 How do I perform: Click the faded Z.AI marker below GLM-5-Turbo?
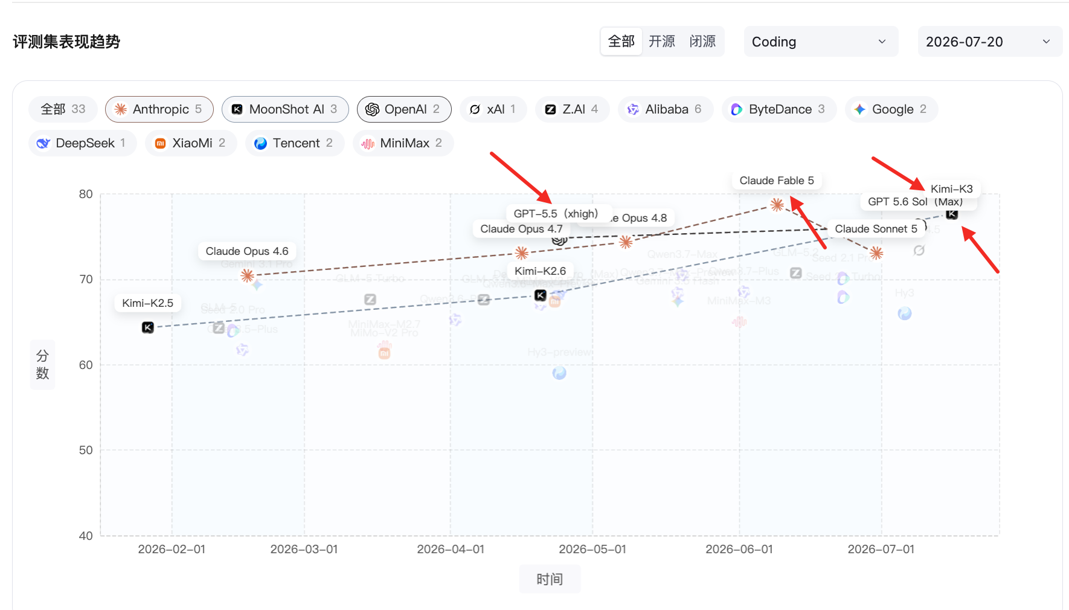click(370, 300)
